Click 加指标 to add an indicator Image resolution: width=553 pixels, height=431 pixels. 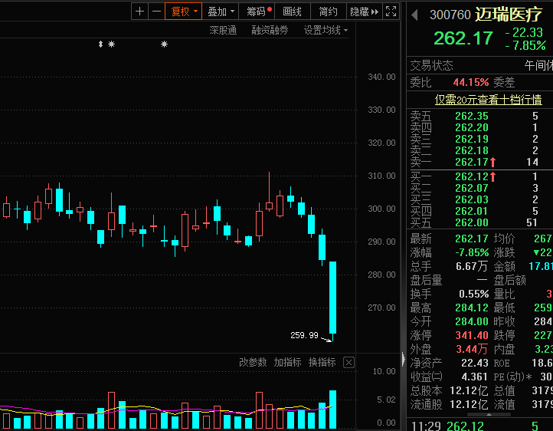[287, 362]
